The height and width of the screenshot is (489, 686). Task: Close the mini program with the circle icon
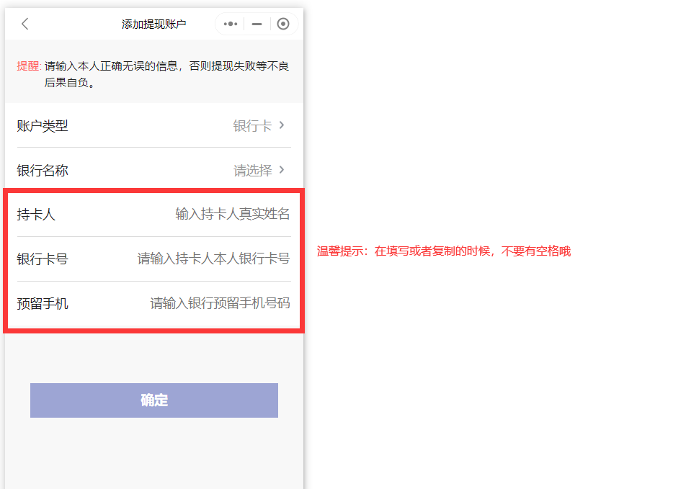point(283,24)
